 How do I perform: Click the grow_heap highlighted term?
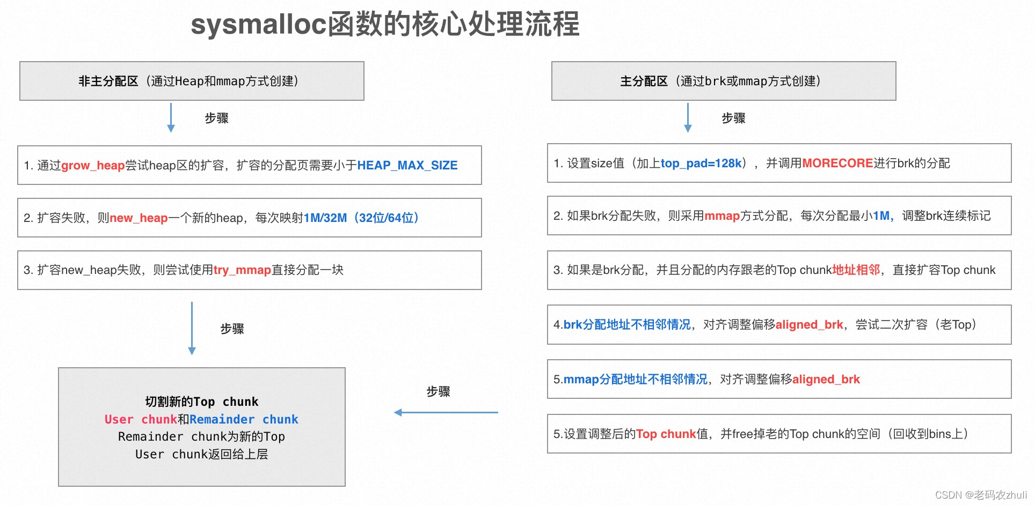(92, 165)
